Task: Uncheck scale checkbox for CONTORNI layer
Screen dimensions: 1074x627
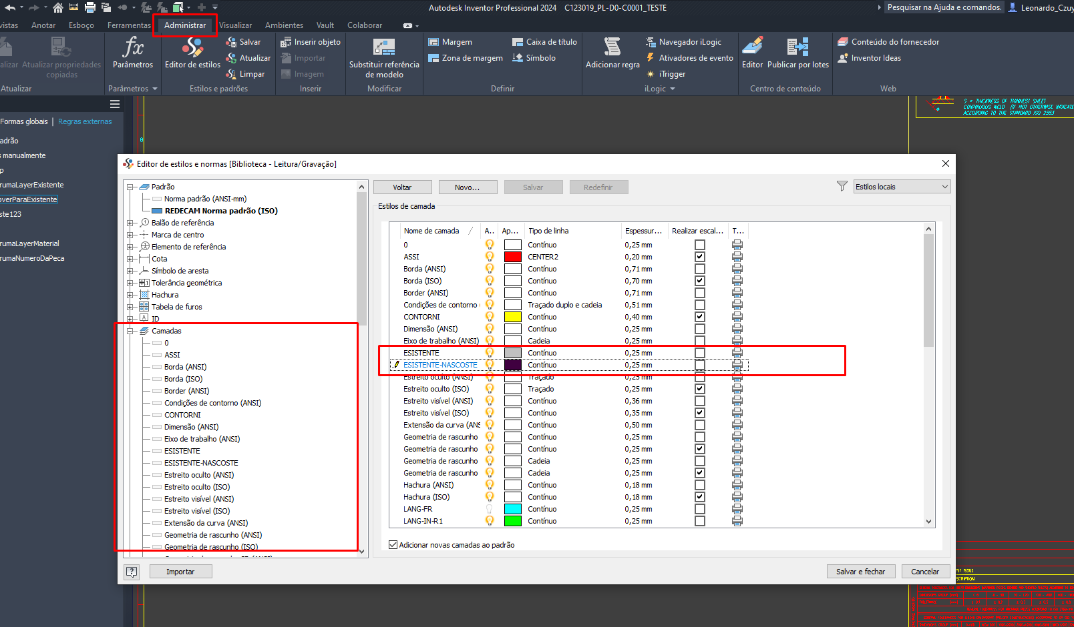Action: (x=699, y=317)
